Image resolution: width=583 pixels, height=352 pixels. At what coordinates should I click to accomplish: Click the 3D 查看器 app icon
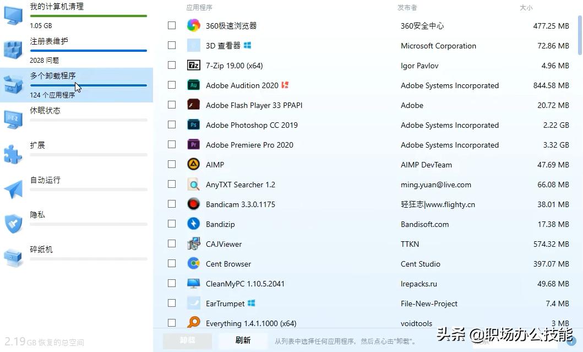pyautogui.click(x=193, y=45)
